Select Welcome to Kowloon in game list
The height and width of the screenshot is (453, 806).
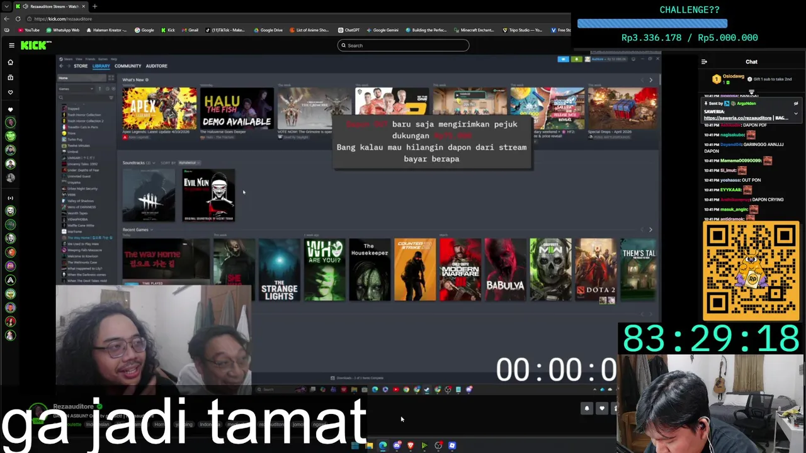click(x=82, y=256)
